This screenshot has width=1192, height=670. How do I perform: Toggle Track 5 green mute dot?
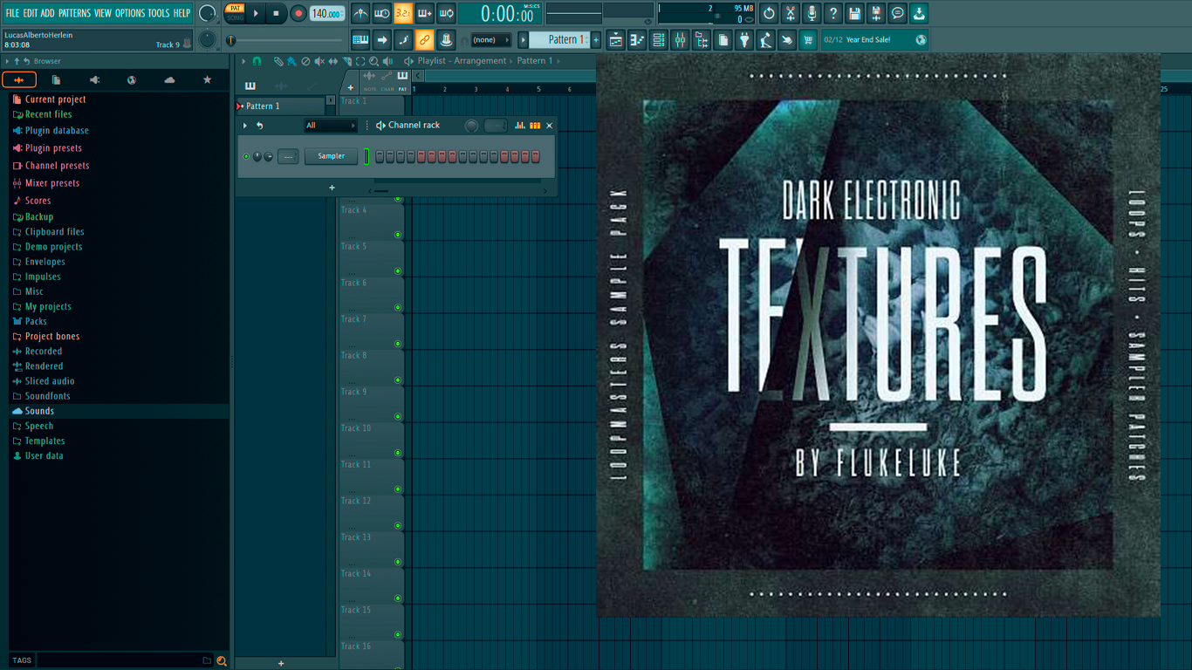[x=398, y=271]
